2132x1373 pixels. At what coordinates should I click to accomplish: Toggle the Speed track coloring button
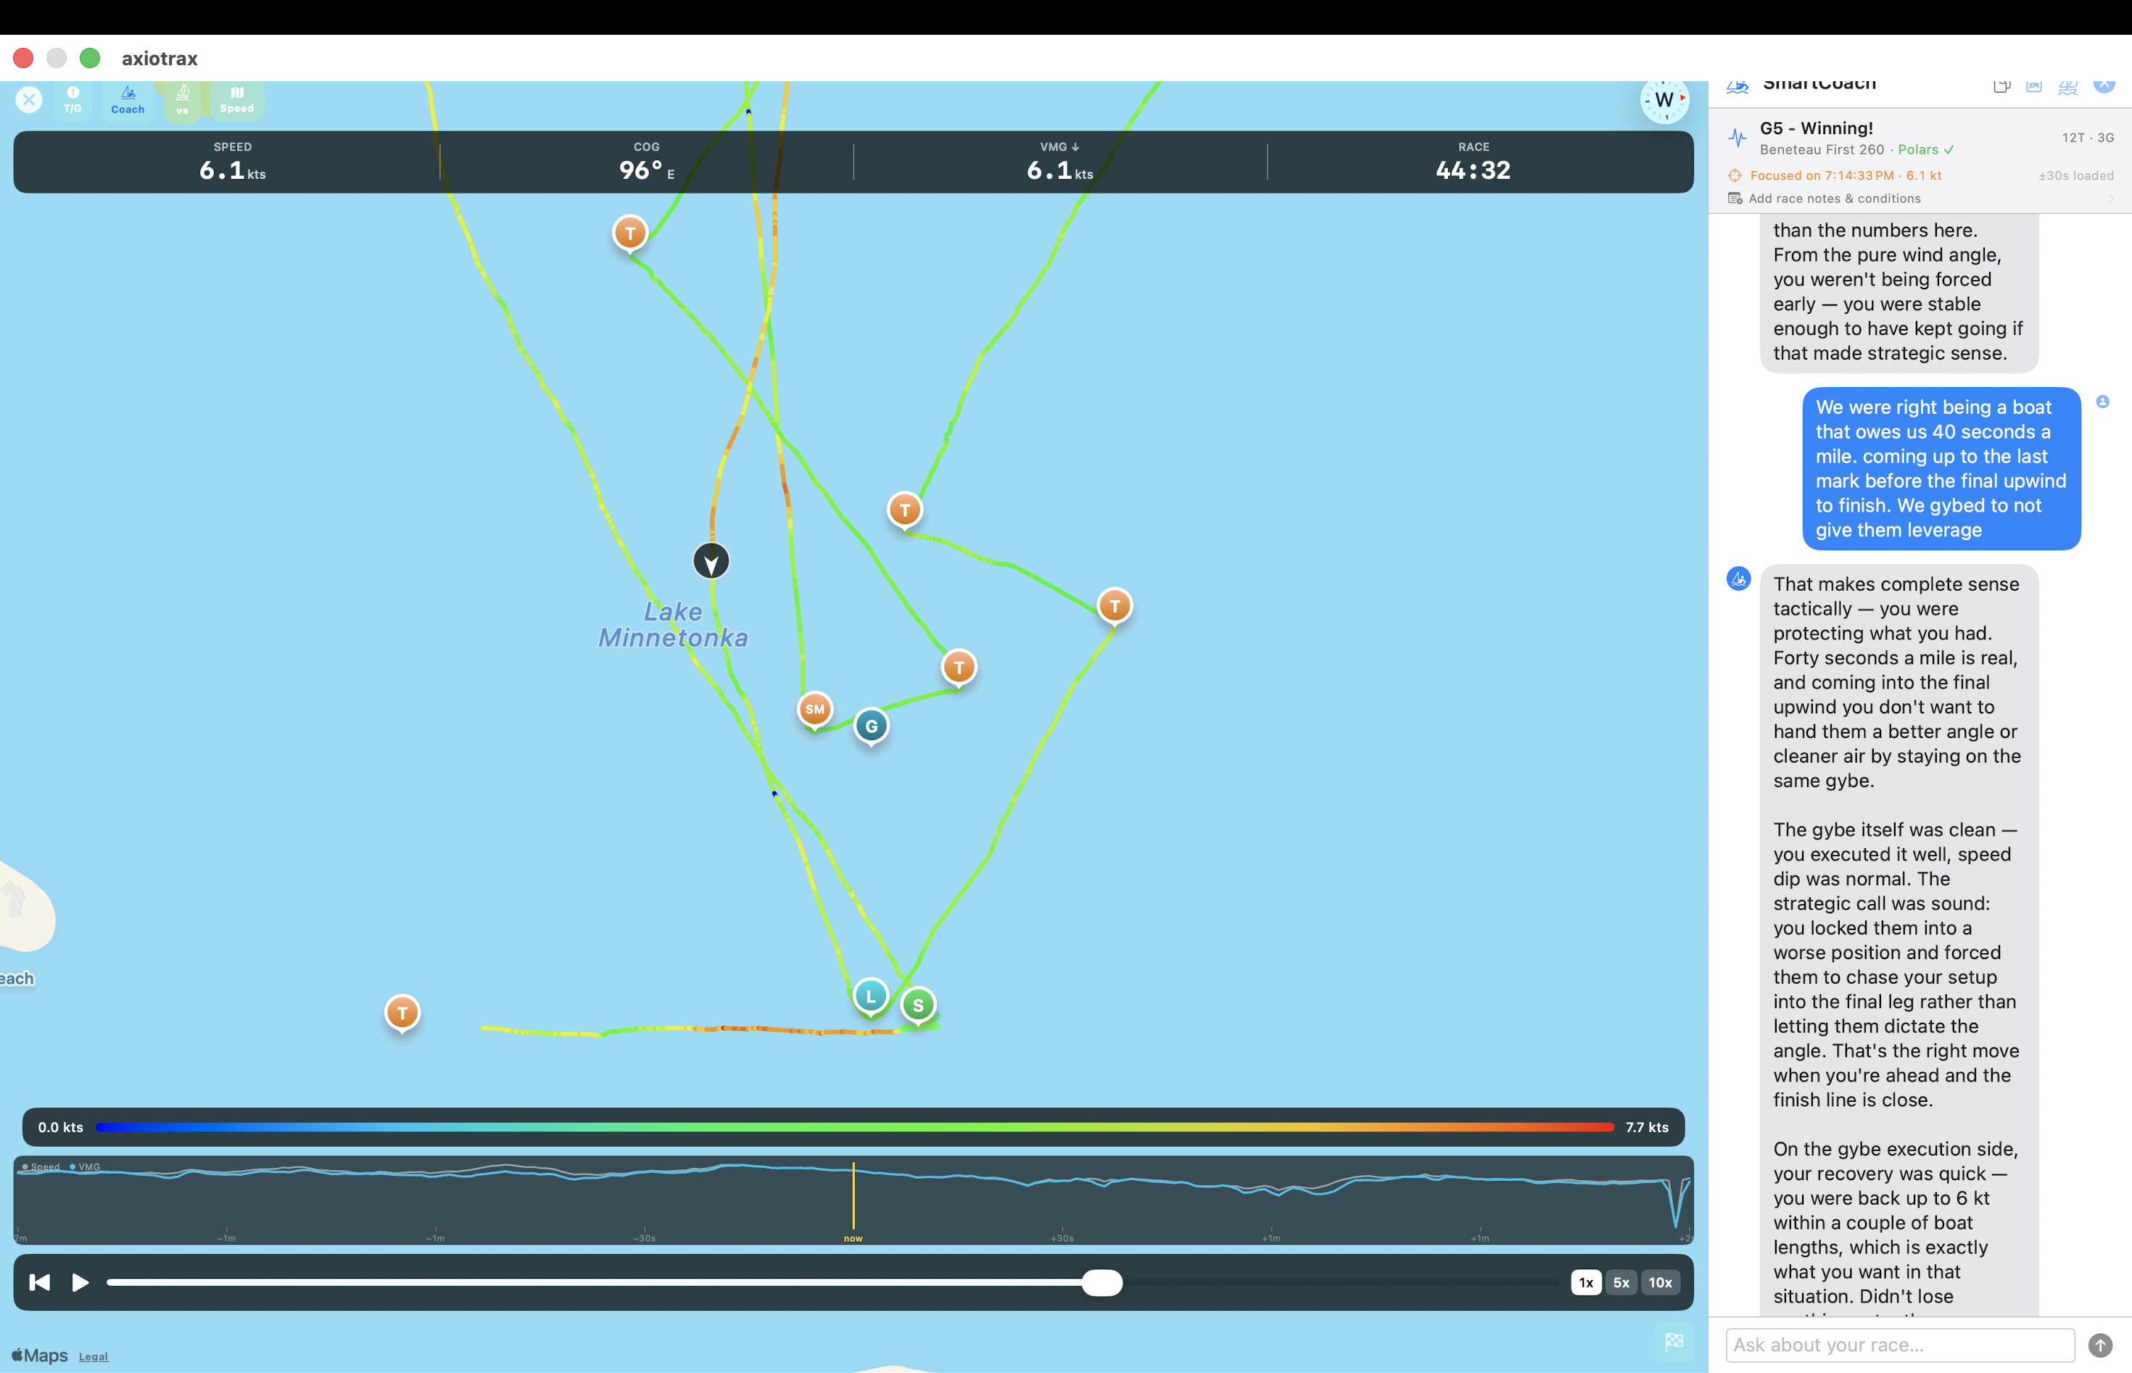tap(236, 100)
